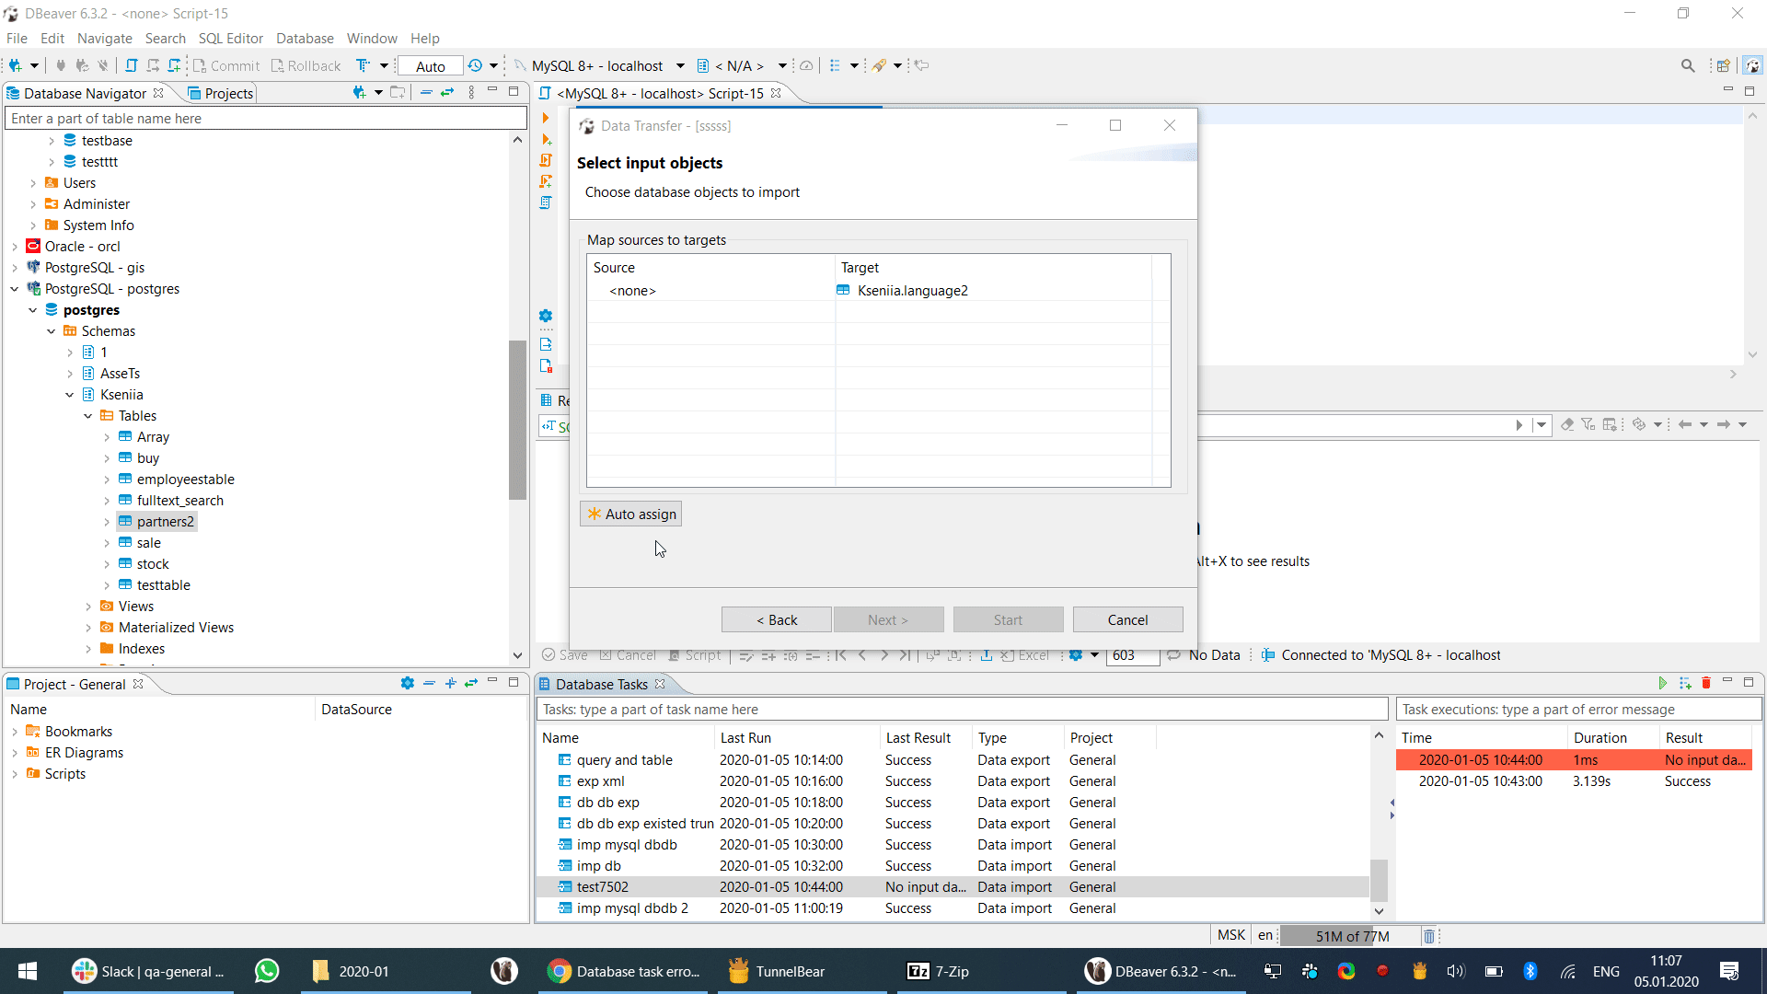Click the search magnifier icon in the top-right toolbar
This screenshot has width=1767, height=994.
point(1689,65)
